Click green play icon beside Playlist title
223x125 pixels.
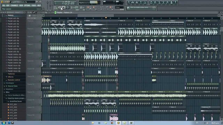coord(55,12)
